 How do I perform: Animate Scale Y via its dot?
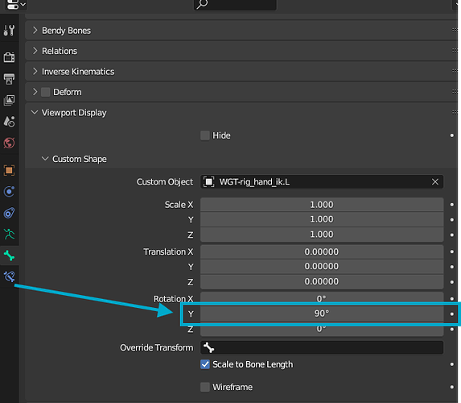(452, 219)
